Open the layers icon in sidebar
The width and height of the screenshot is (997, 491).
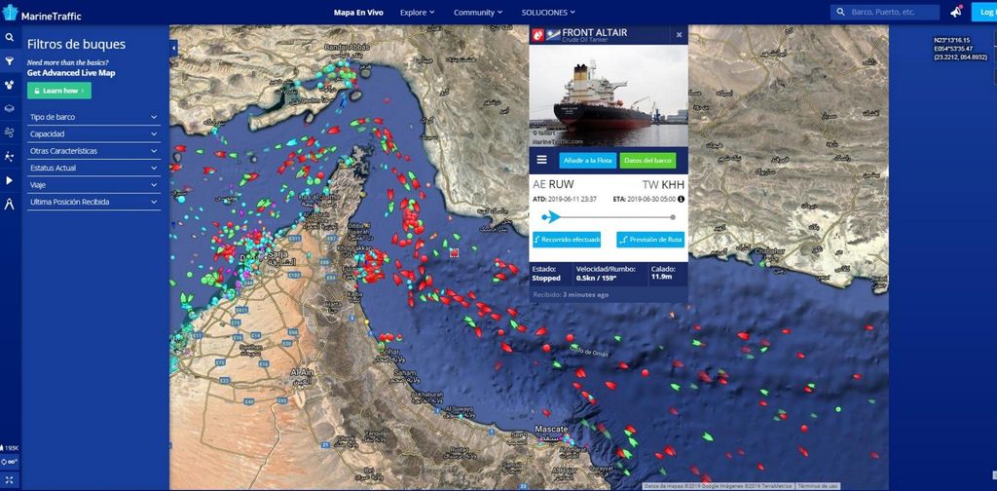(x=10, y=108)
